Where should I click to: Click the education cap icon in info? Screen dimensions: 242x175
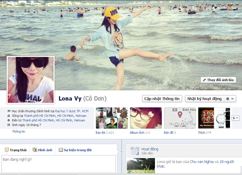click(x=9, y=111)
